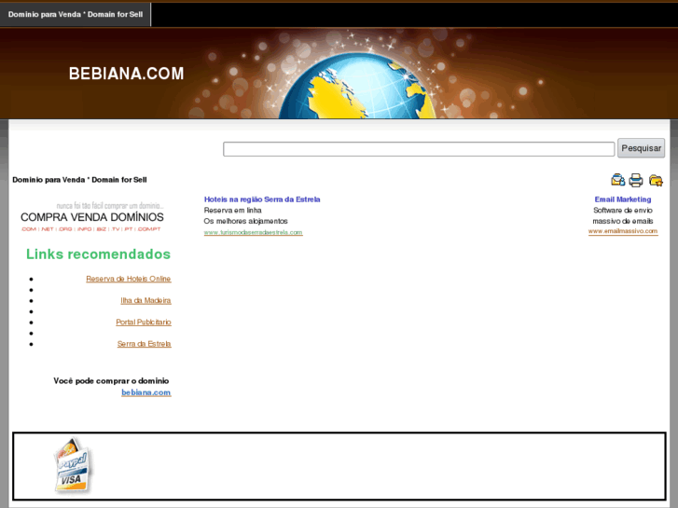This screenshot has height=508, width=678.
Task: Open Portal Publicitario link
Action: click(144, 323)
